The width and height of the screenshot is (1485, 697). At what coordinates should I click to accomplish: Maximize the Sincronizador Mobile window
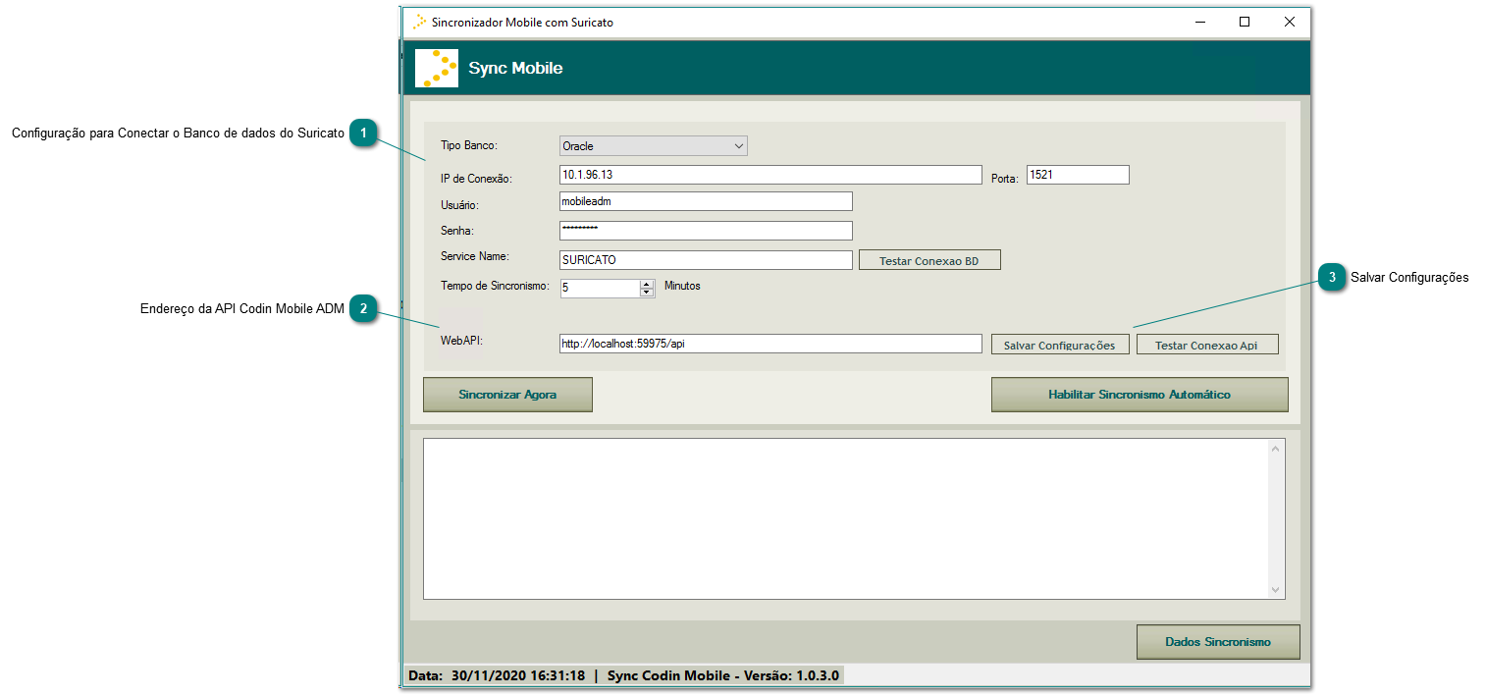pos(1245,22)
